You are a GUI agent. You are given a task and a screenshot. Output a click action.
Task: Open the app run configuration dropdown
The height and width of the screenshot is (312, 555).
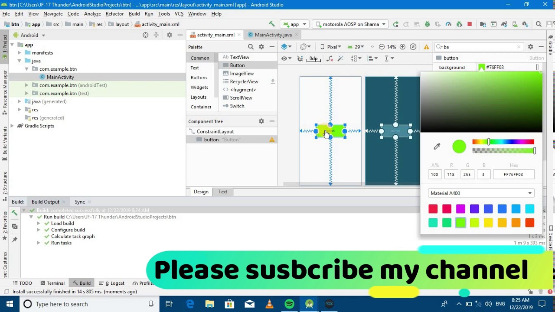pyautogui.click(x=294, y=24)
